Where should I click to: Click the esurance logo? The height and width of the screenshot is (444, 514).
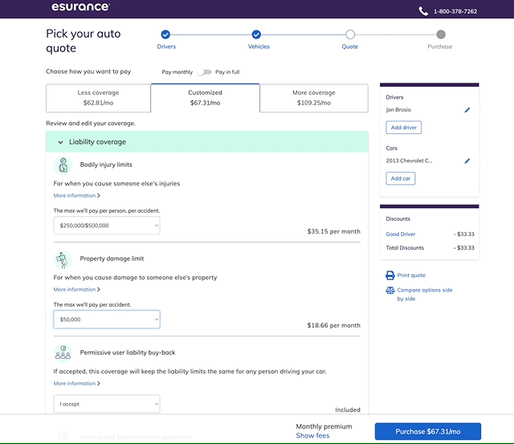coord(80,6)
